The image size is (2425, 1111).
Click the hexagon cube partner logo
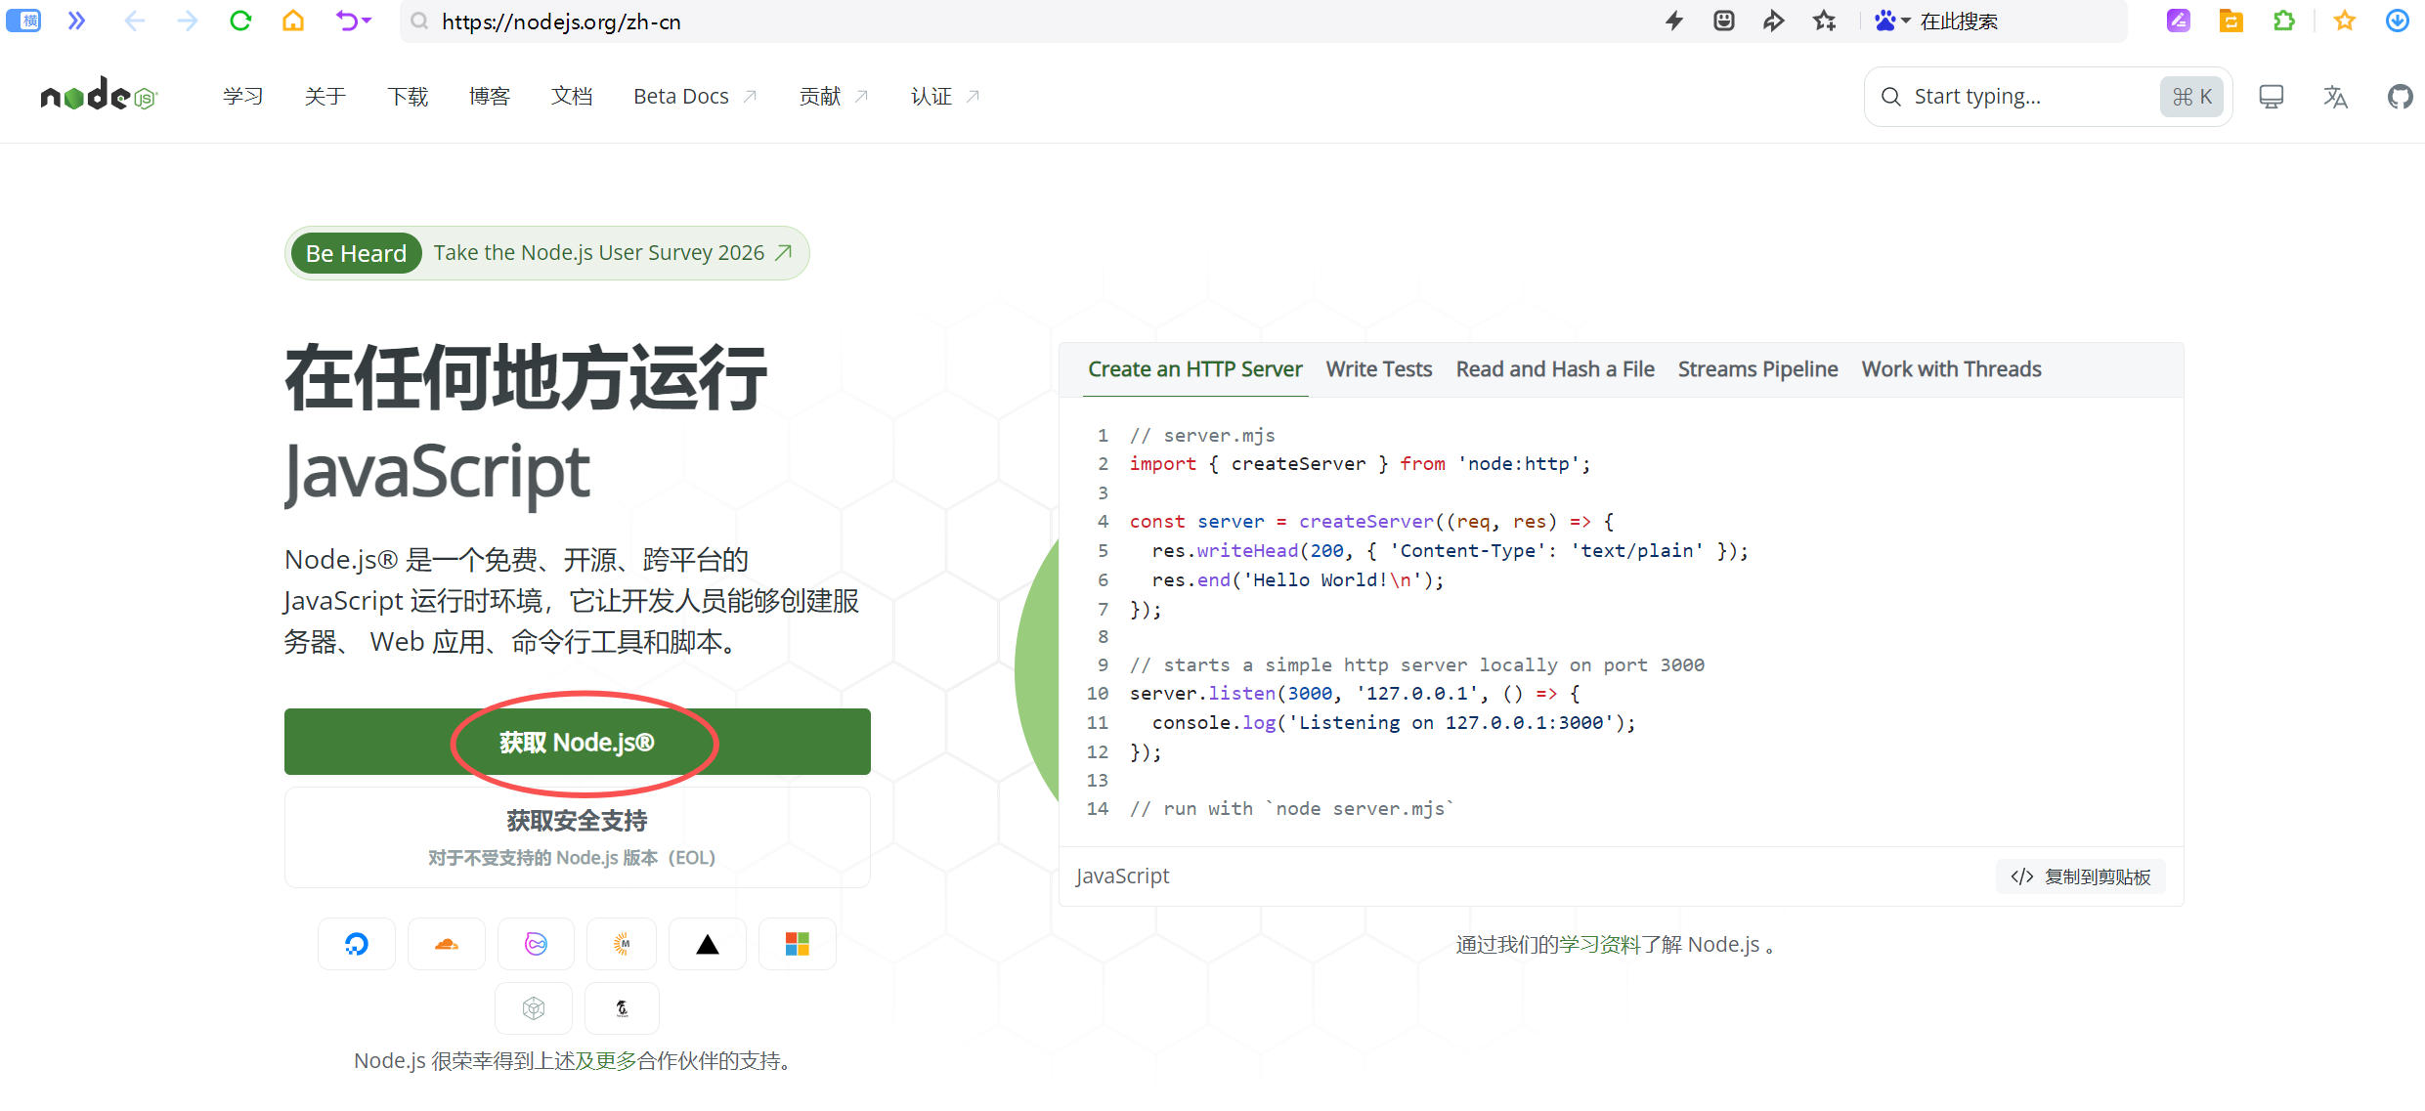coord(534,1008)
